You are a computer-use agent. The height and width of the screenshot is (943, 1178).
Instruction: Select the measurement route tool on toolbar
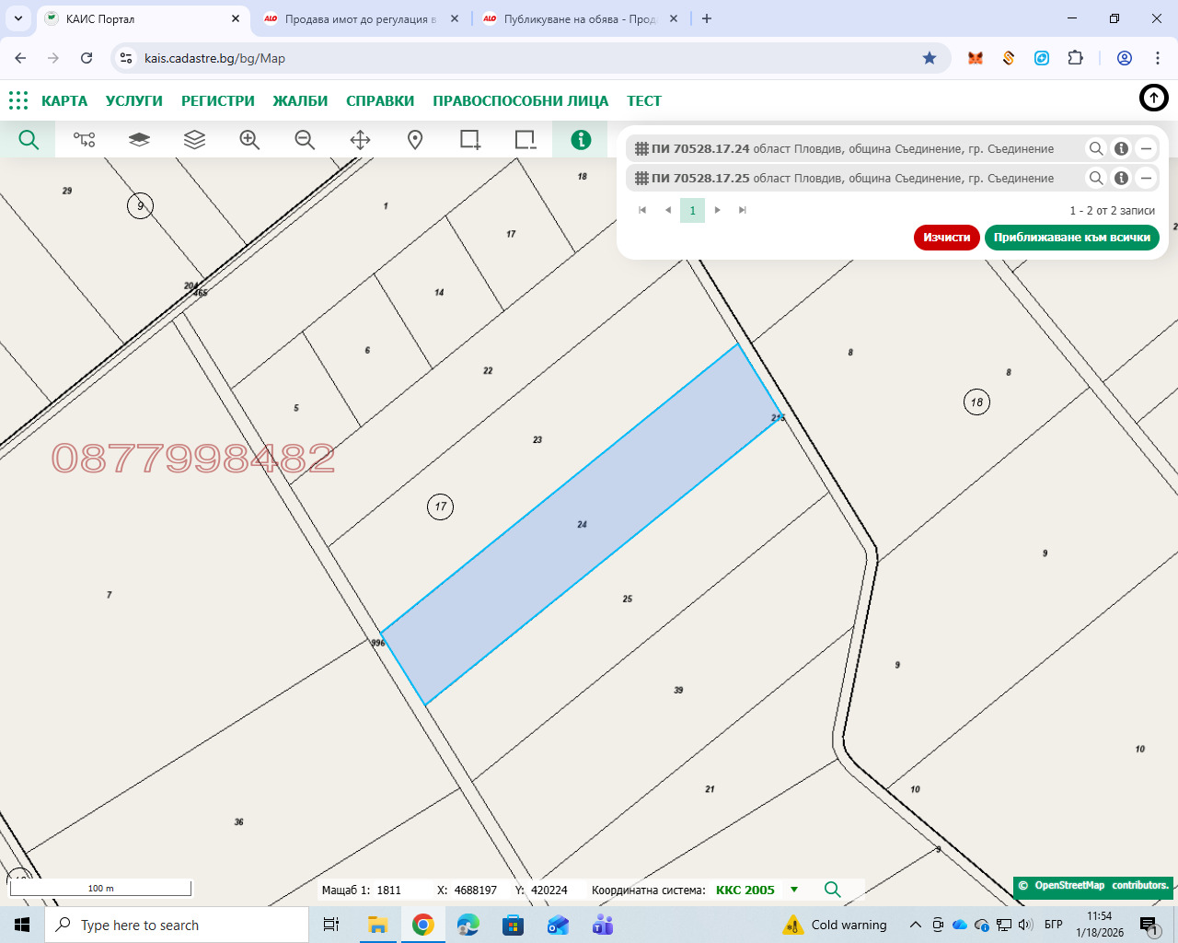85,139
